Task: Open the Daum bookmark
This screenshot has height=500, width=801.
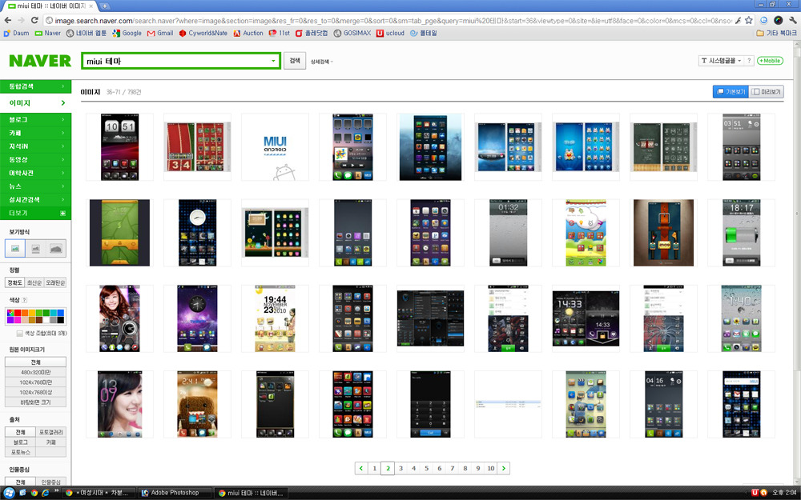Action: [16, 33]
